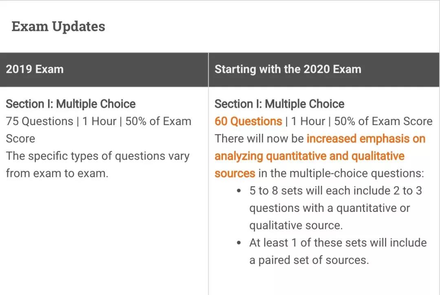Click orange text increased emphasis on
The height and width of the screenshot is (295, 440).
(366, 139)
